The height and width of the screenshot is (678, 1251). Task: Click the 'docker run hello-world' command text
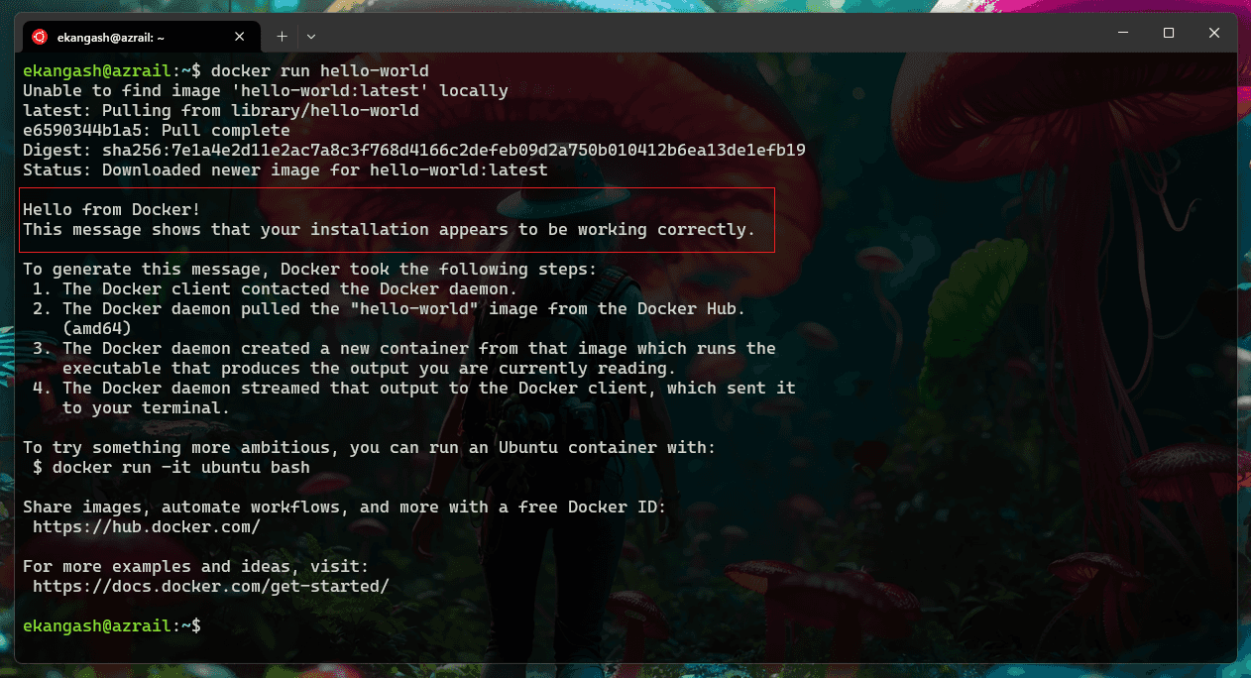[319, 71]
